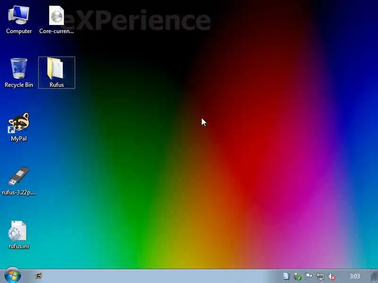Click the muted speaker volume icon
The width and height of the screenshot is (378, 283).
[332, 276]
